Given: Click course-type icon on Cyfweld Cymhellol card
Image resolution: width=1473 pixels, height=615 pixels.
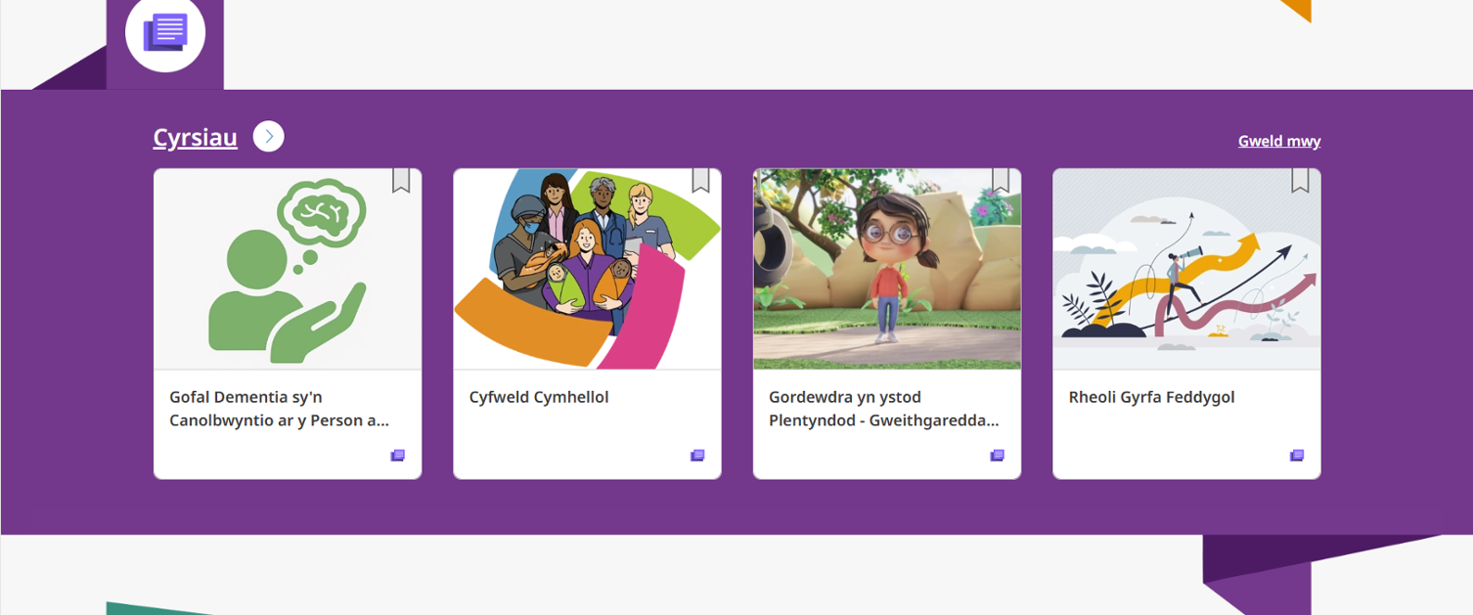Looking at the screenshot, I should pos(697,456).
